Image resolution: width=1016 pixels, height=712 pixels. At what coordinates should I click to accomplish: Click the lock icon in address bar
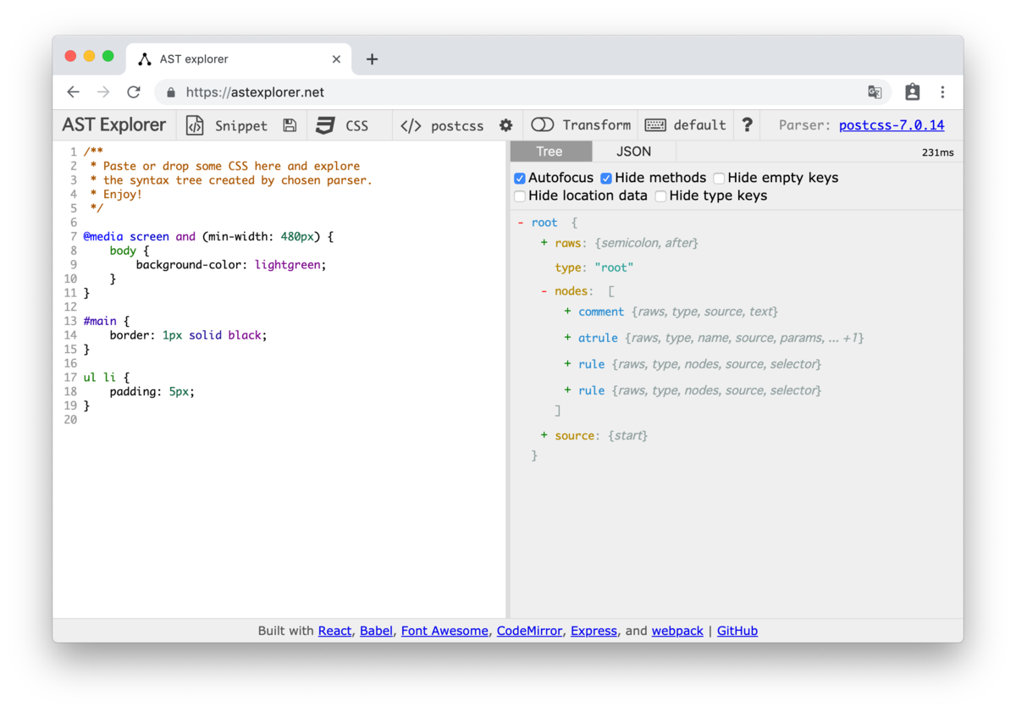coord(171,92)
